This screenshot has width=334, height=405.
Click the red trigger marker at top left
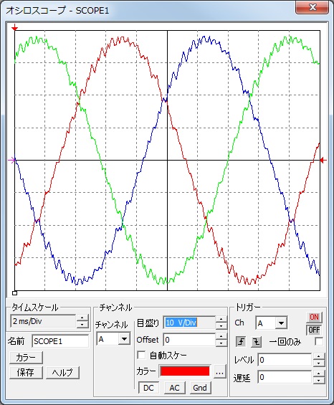point(15,28)
